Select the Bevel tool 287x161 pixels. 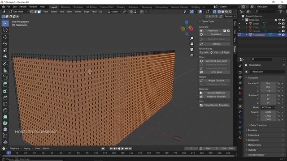click(5, 97)
